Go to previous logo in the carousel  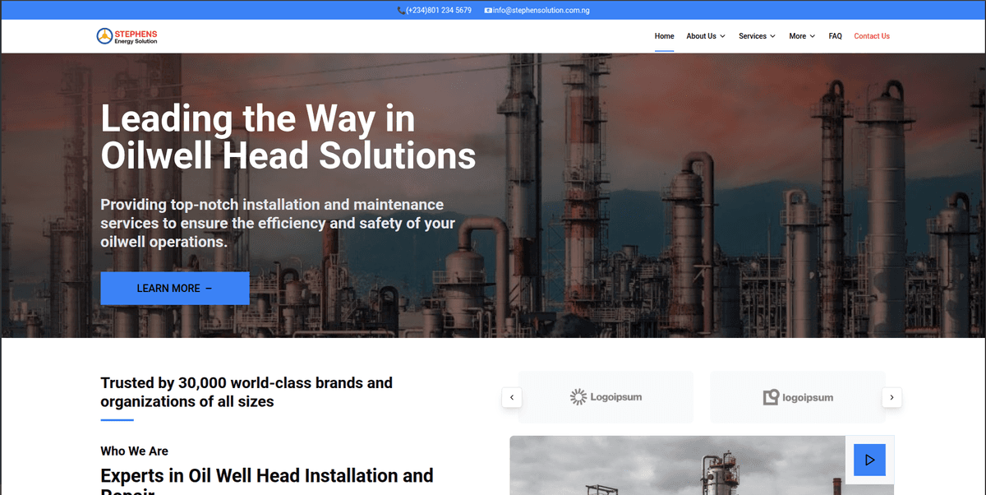tap(512, 397)
